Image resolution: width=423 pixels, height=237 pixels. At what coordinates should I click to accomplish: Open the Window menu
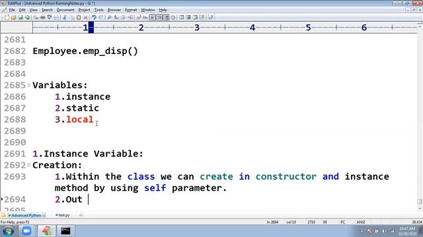click(x=148, y=10)
